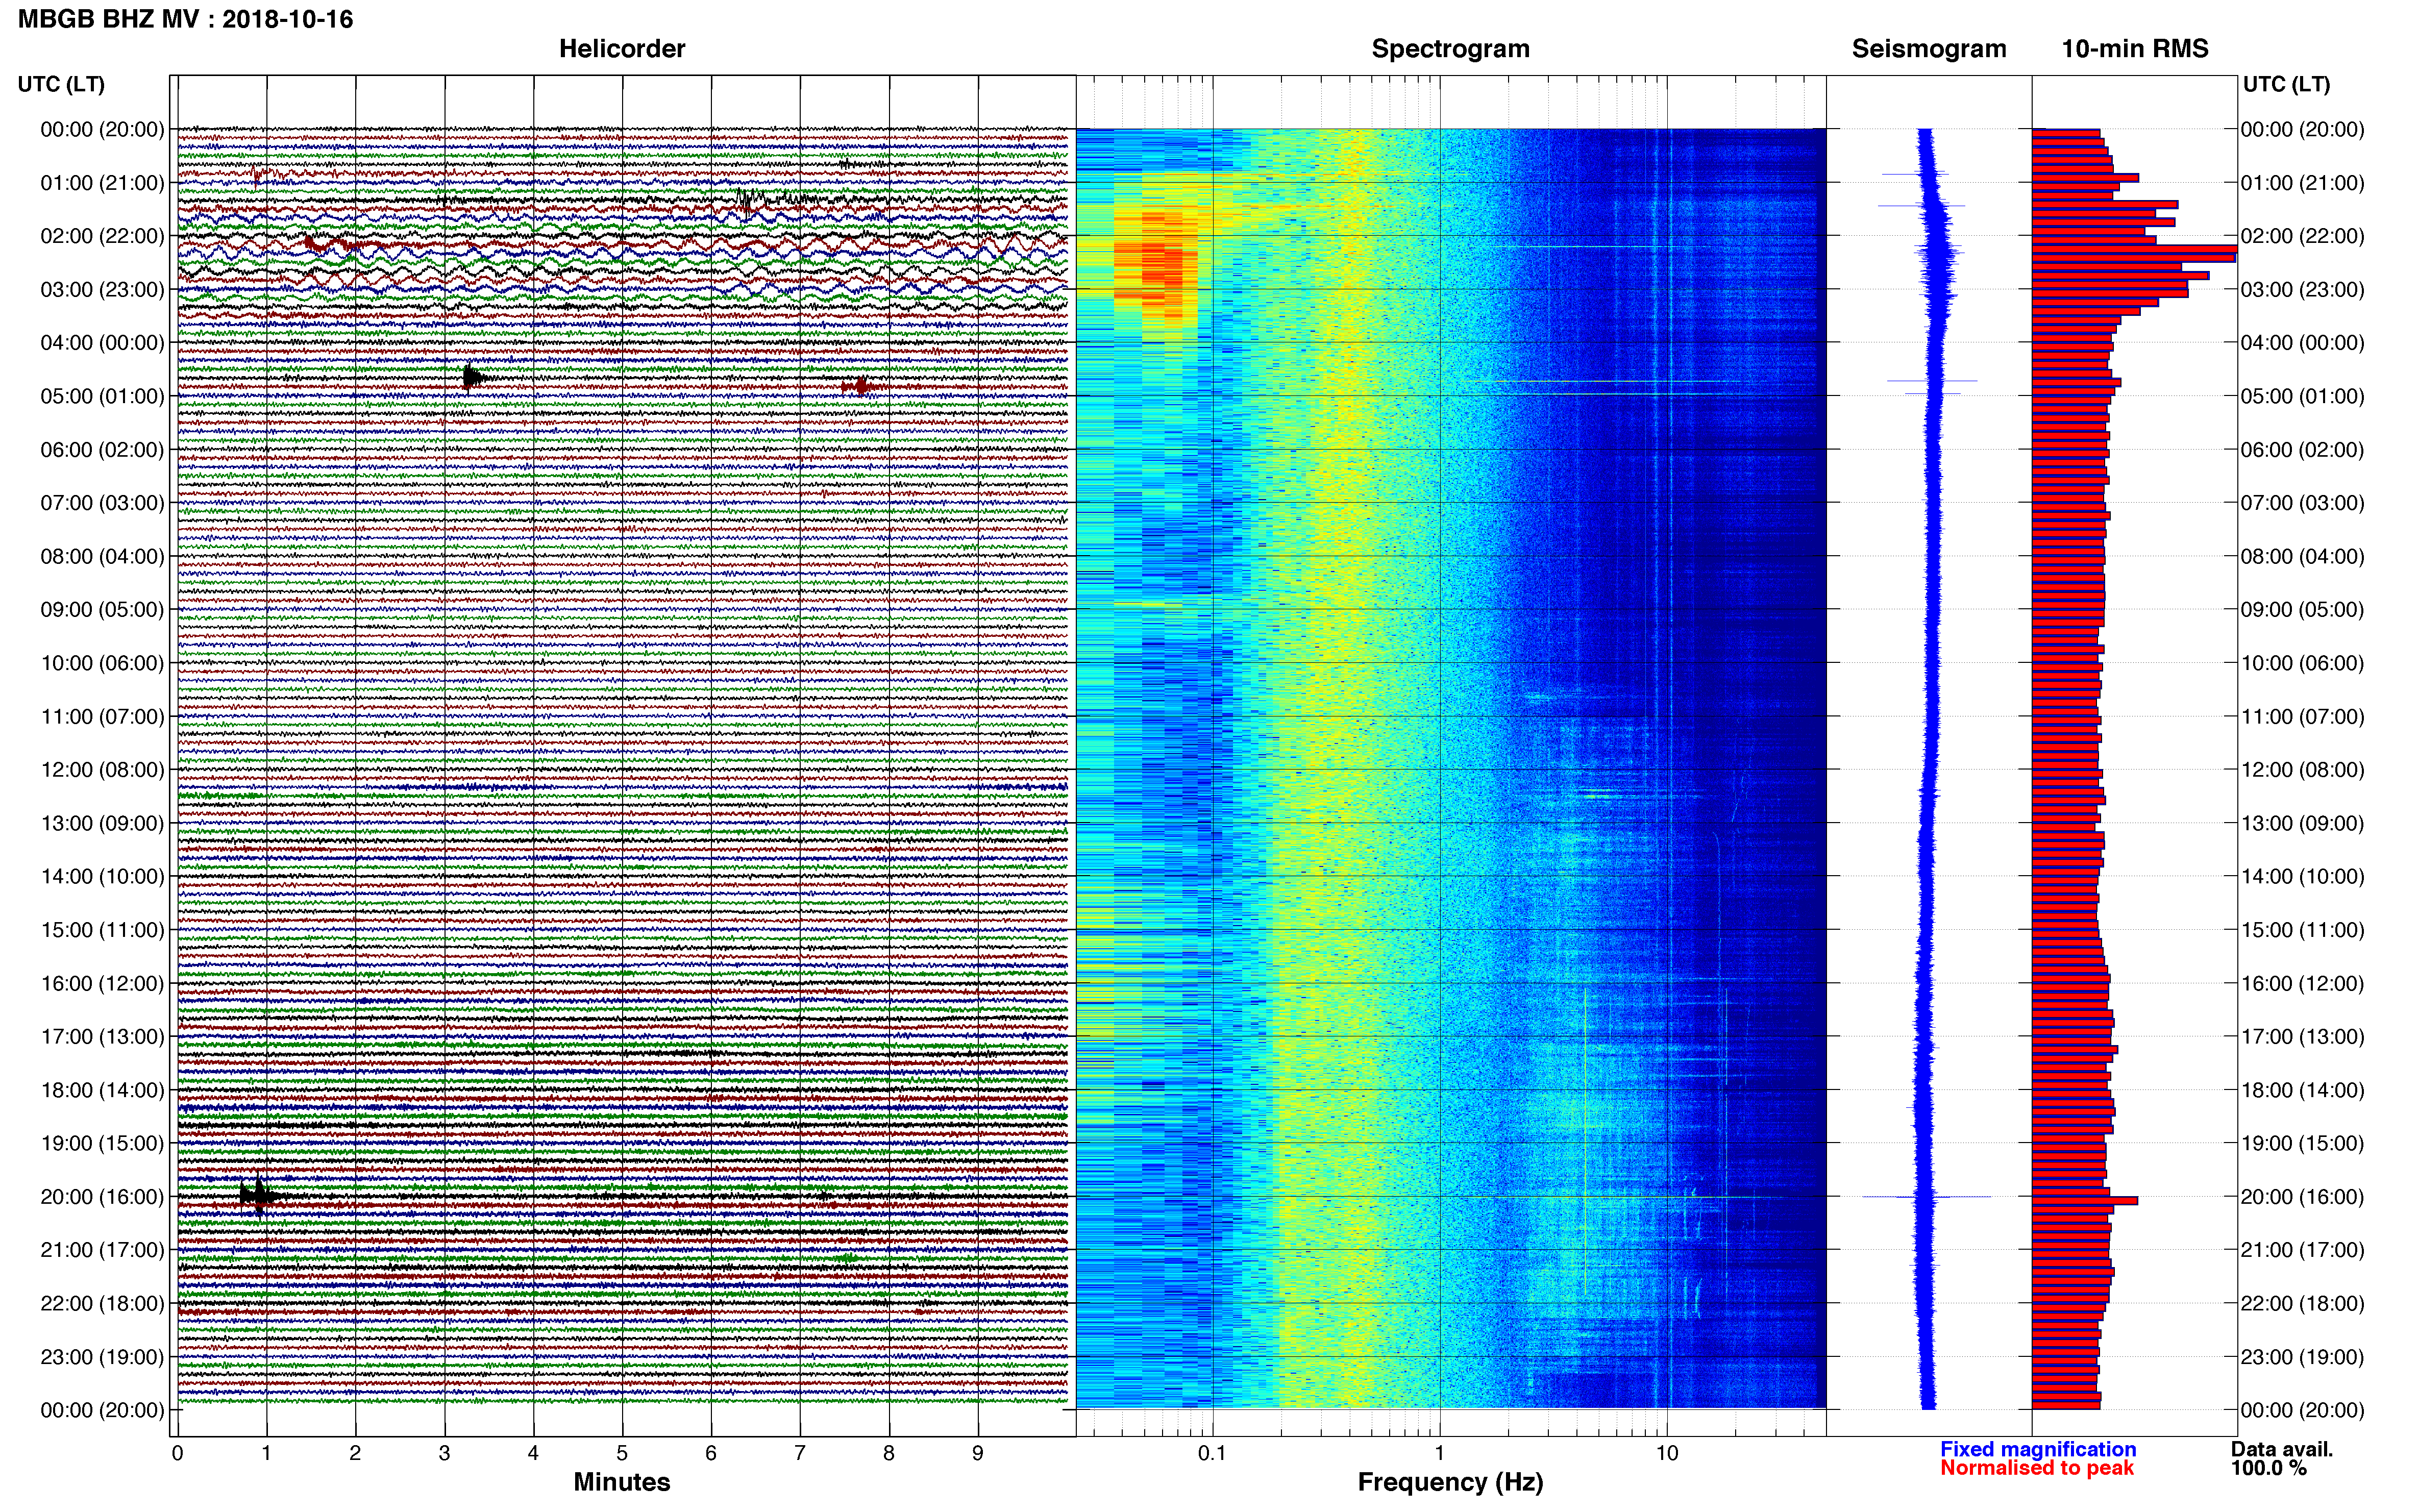This screenshot has height=1512, width=2419.
Task: Click the tallest red RMS bar near 02:10
Action: pyautogui.click(x=2134, y=250)
